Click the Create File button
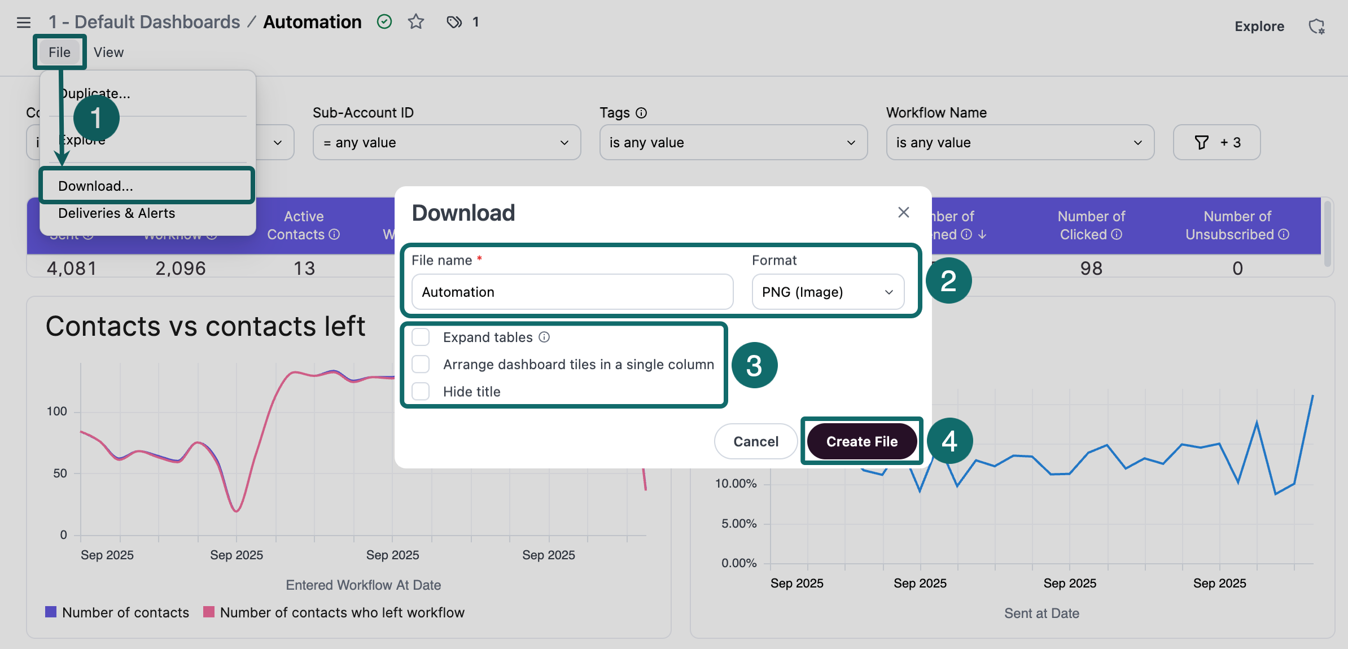The height and width of the screenshot is (649, 1348). 861,441
